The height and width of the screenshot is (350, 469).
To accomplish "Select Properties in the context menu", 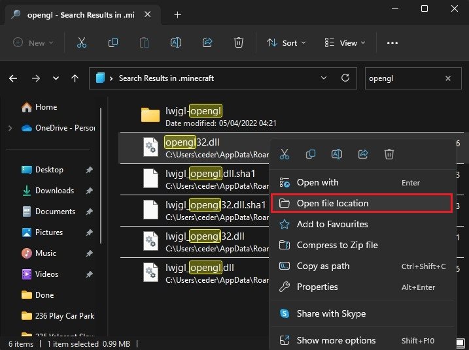I will click(x=317, y=287).
